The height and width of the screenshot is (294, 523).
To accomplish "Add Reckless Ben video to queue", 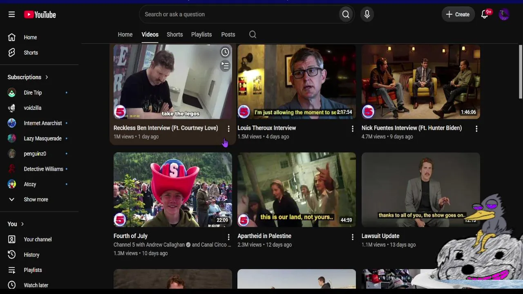I will 225,65.
